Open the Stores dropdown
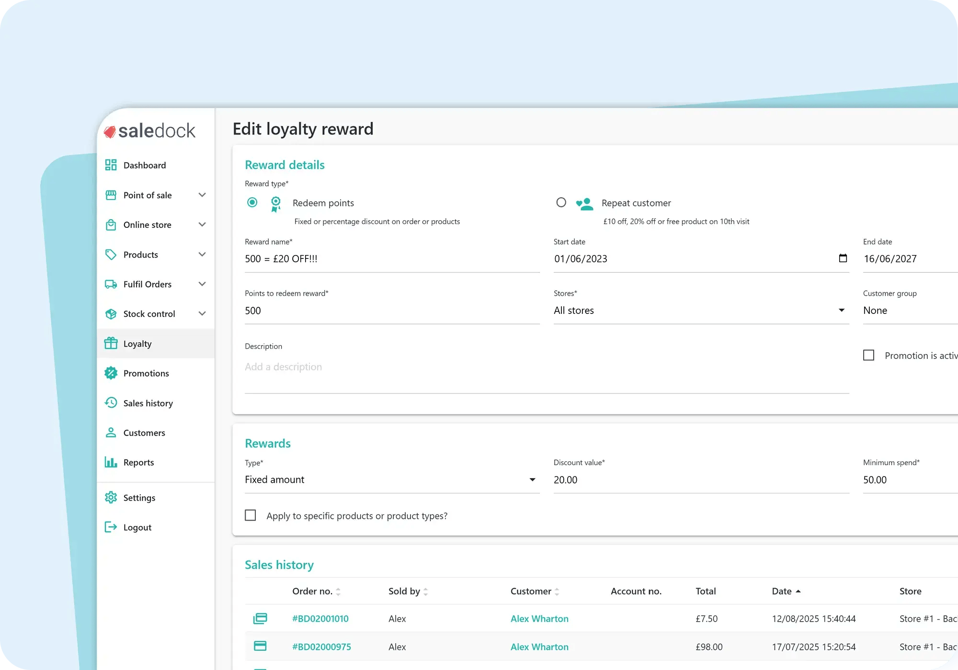 (700, 310)
